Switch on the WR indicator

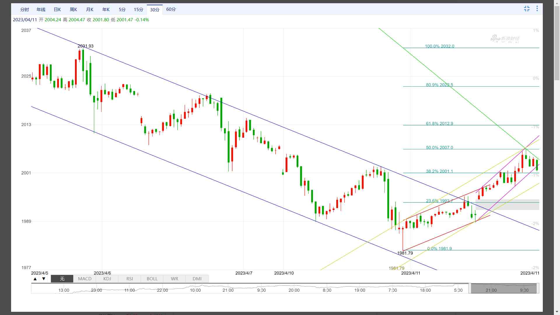174,279
